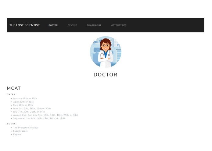212x151 pixels.
Task: Click the DATES subheading
Action: (11, 94)
